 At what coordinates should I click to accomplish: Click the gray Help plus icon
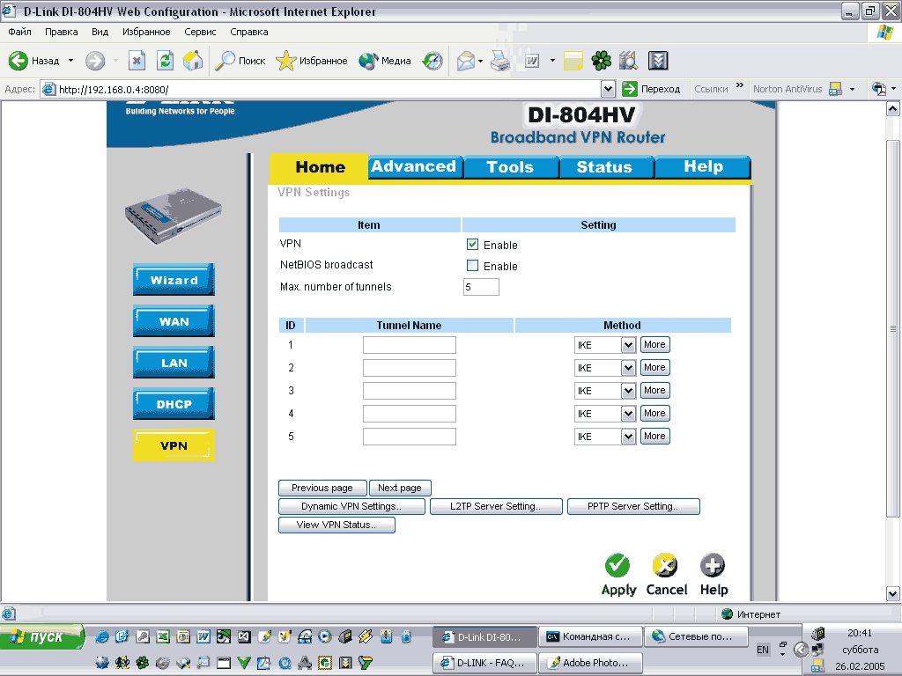click(x=712, y=566)
